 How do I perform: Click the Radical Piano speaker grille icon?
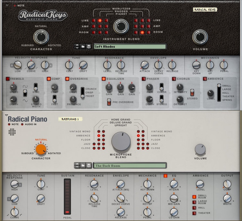(x=12, y=132)
